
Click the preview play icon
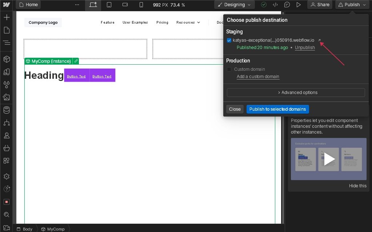point(299,5)
